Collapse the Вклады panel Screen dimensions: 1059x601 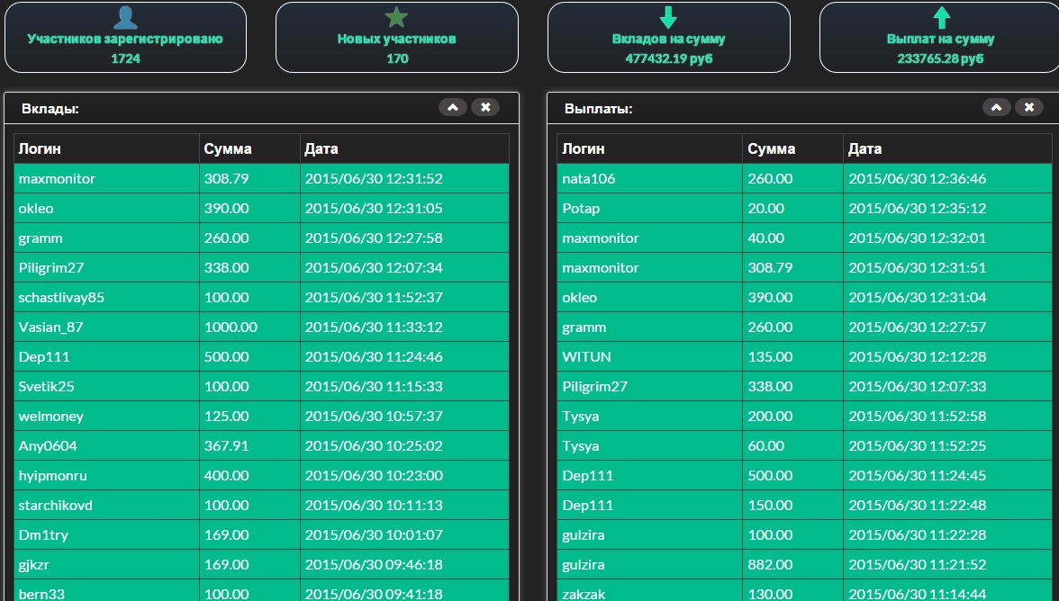[x=453, y=107]
